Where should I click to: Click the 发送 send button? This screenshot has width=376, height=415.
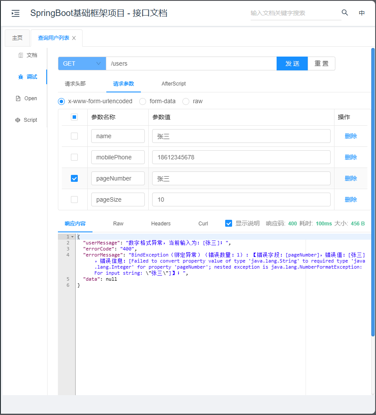pyautogui.click(x=293, y=63)
